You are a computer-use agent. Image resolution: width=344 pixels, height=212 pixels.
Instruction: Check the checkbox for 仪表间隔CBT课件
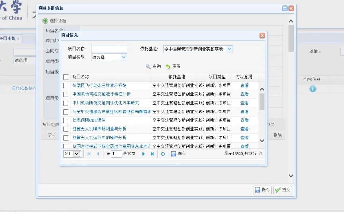[66, 120]
